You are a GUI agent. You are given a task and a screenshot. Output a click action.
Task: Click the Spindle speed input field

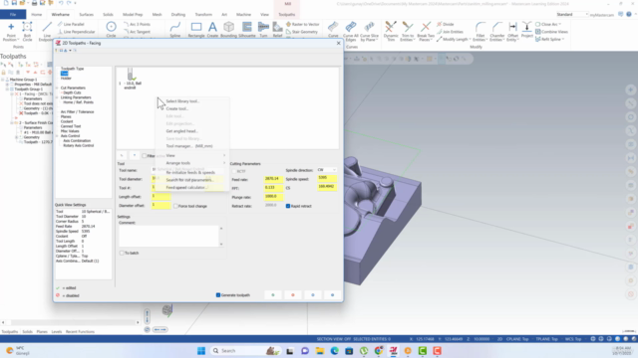point(327,178)
